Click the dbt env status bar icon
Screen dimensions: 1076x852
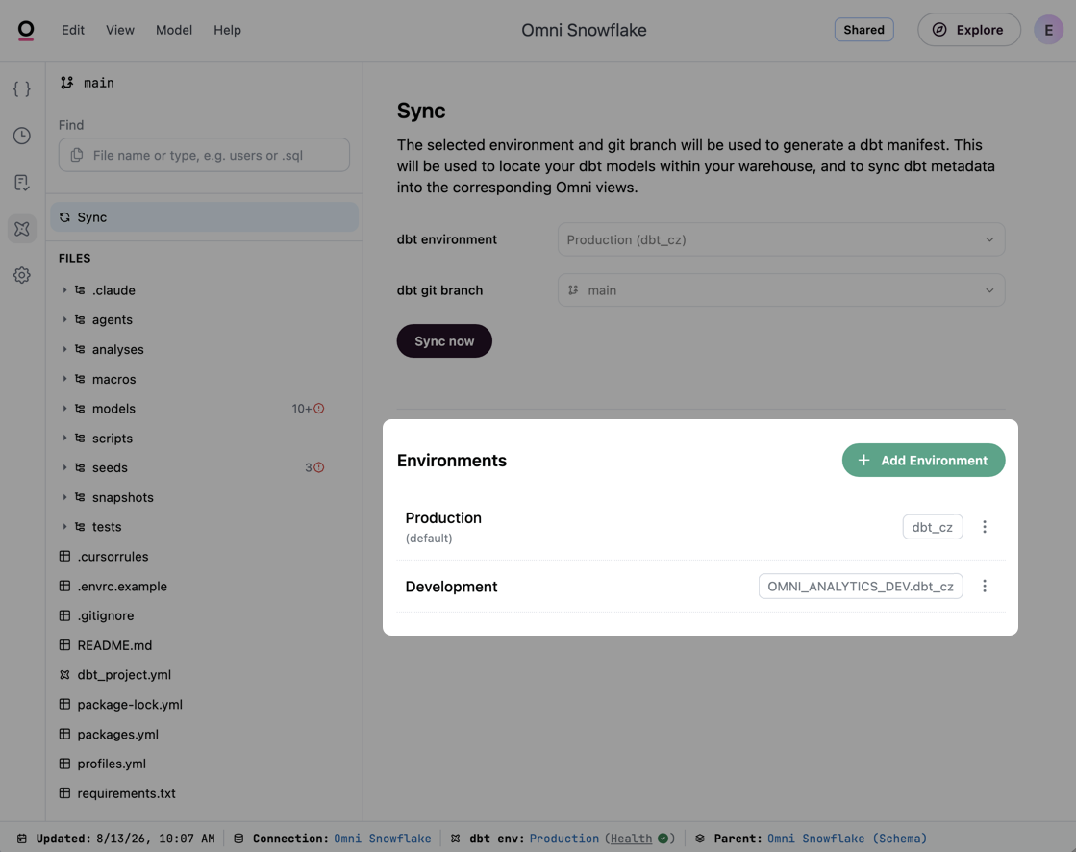tap(455, 839)
